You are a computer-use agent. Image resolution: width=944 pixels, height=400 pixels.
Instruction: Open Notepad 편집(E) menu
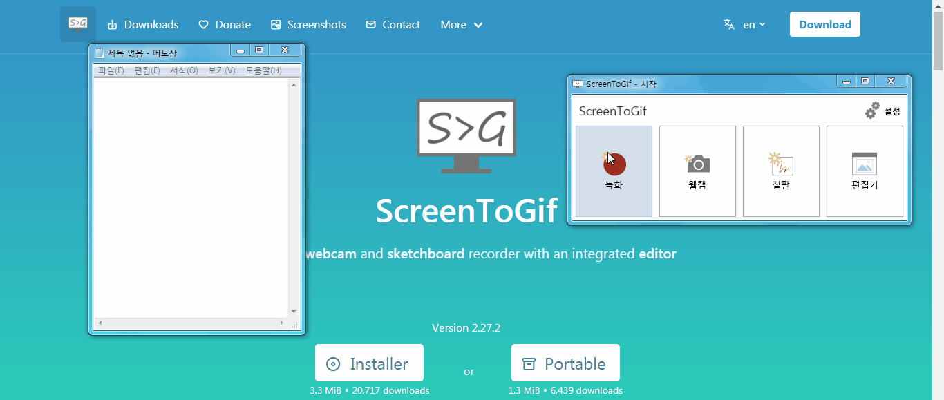[x=147, y=70]
